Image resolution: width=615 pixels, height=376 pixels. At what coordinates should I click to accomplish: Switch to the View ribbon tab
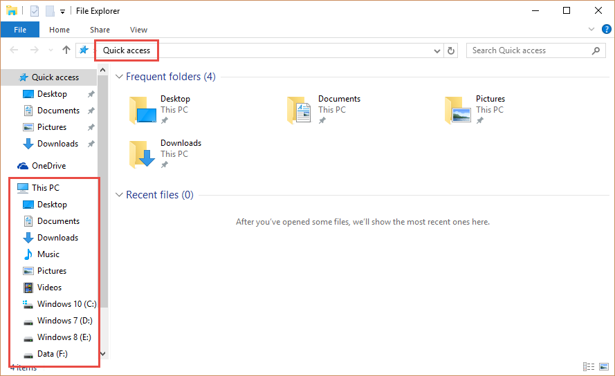coord(138,30)
